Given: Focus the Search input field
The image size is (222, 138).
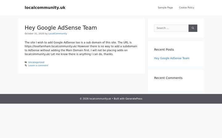Looking at the screenshot, I should point(171,28).
